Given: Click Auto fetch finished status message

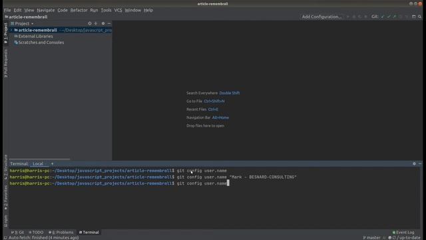Looking at the screenshot, I should point(44,237).
